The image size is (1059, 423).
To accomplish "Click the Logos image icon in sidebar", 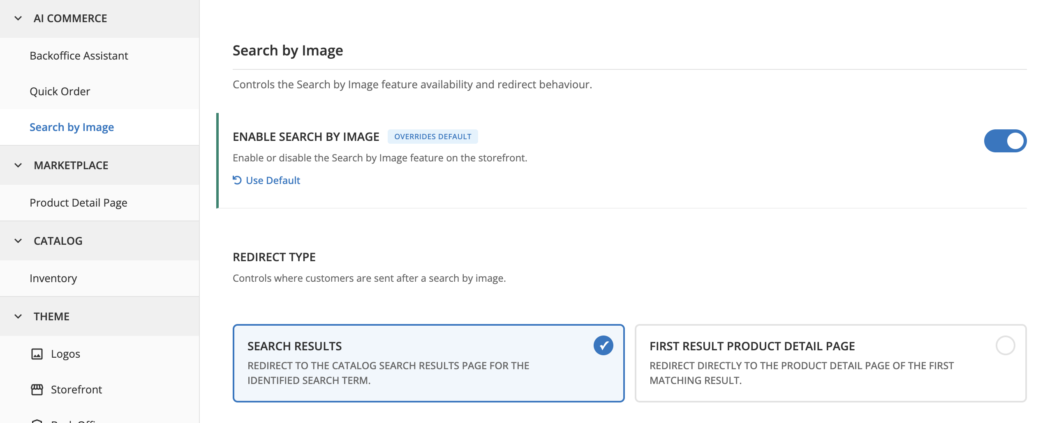I will (x=37, y=354).
